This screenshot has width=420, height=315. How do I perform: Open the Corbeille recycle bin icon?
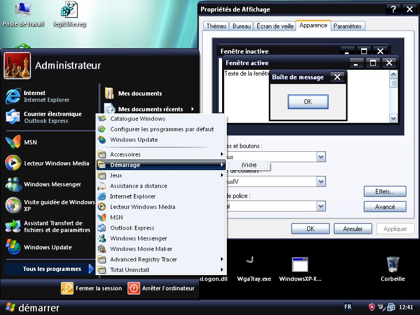point(392,265)
